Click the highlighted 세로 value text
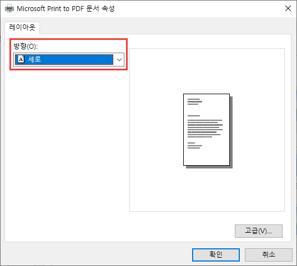Image resolution: width=297 pixels, height=266 pixels. click(34, 59)
